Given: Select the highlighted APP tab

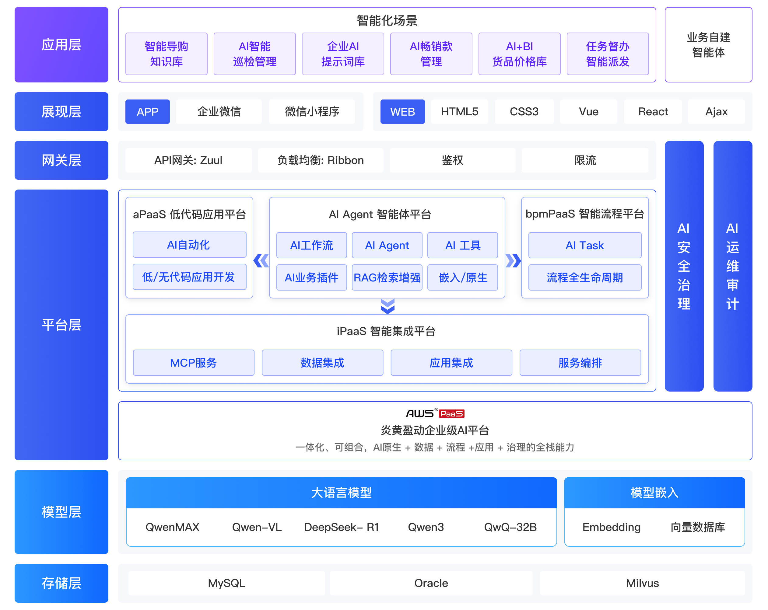Looking at the screenshot, I should tap(147, 111).
